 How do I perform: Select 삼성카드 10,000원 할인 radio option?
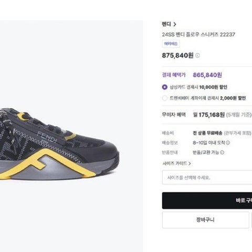[x=164, y=87]
